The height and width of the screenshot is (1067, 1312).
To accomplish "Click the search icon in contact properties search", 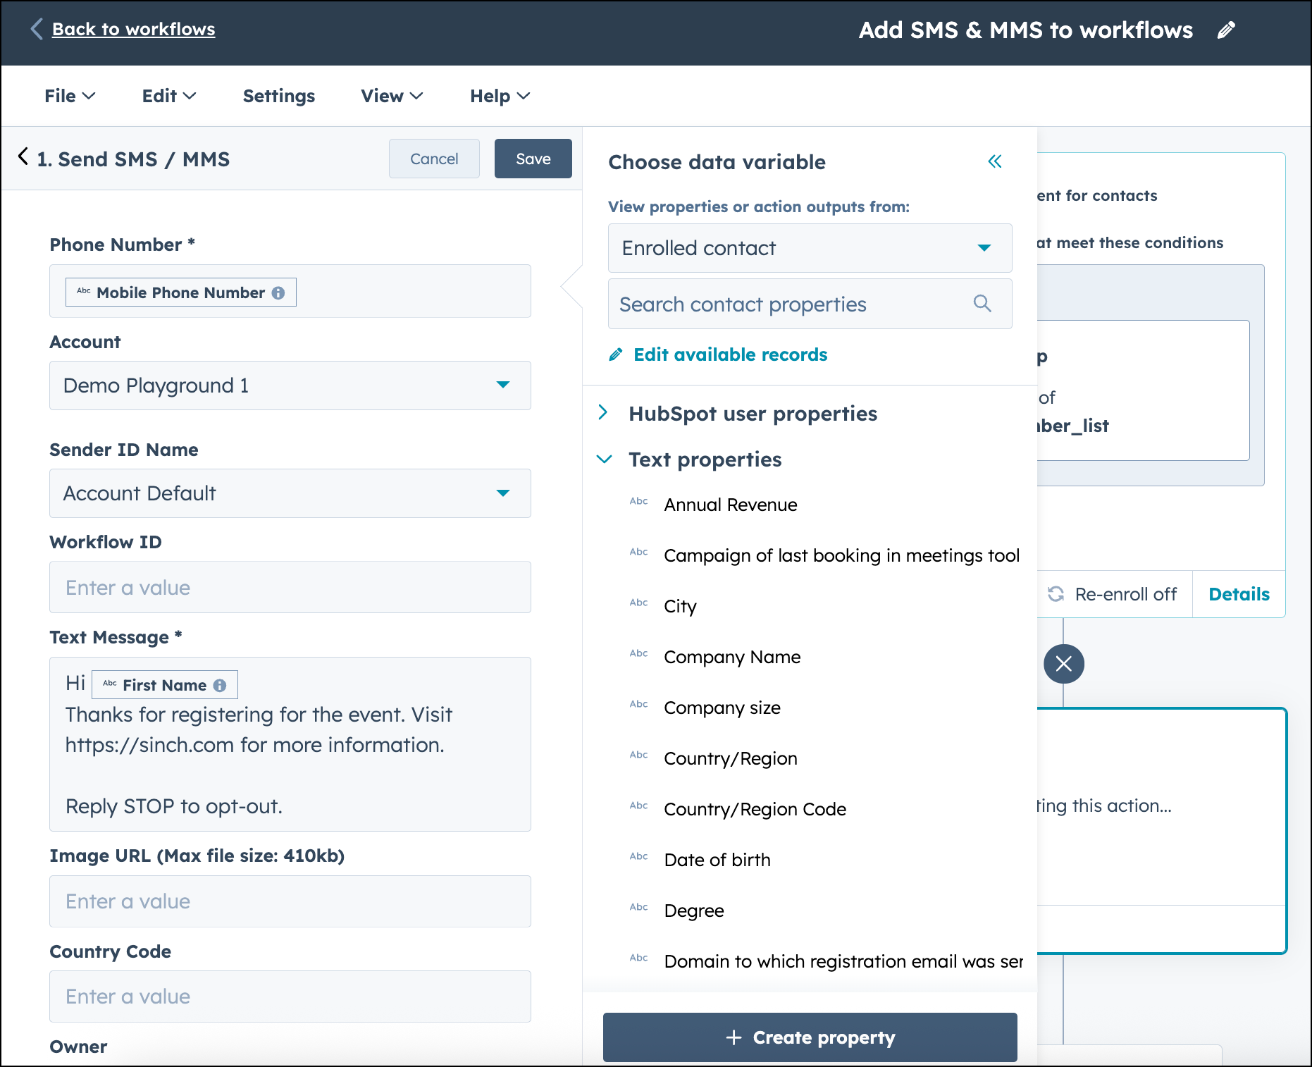I will (982, 304).
